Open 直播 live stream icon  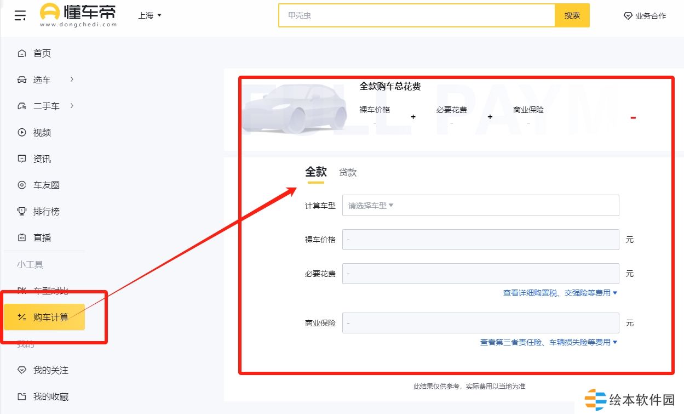[x=22, y=237]
